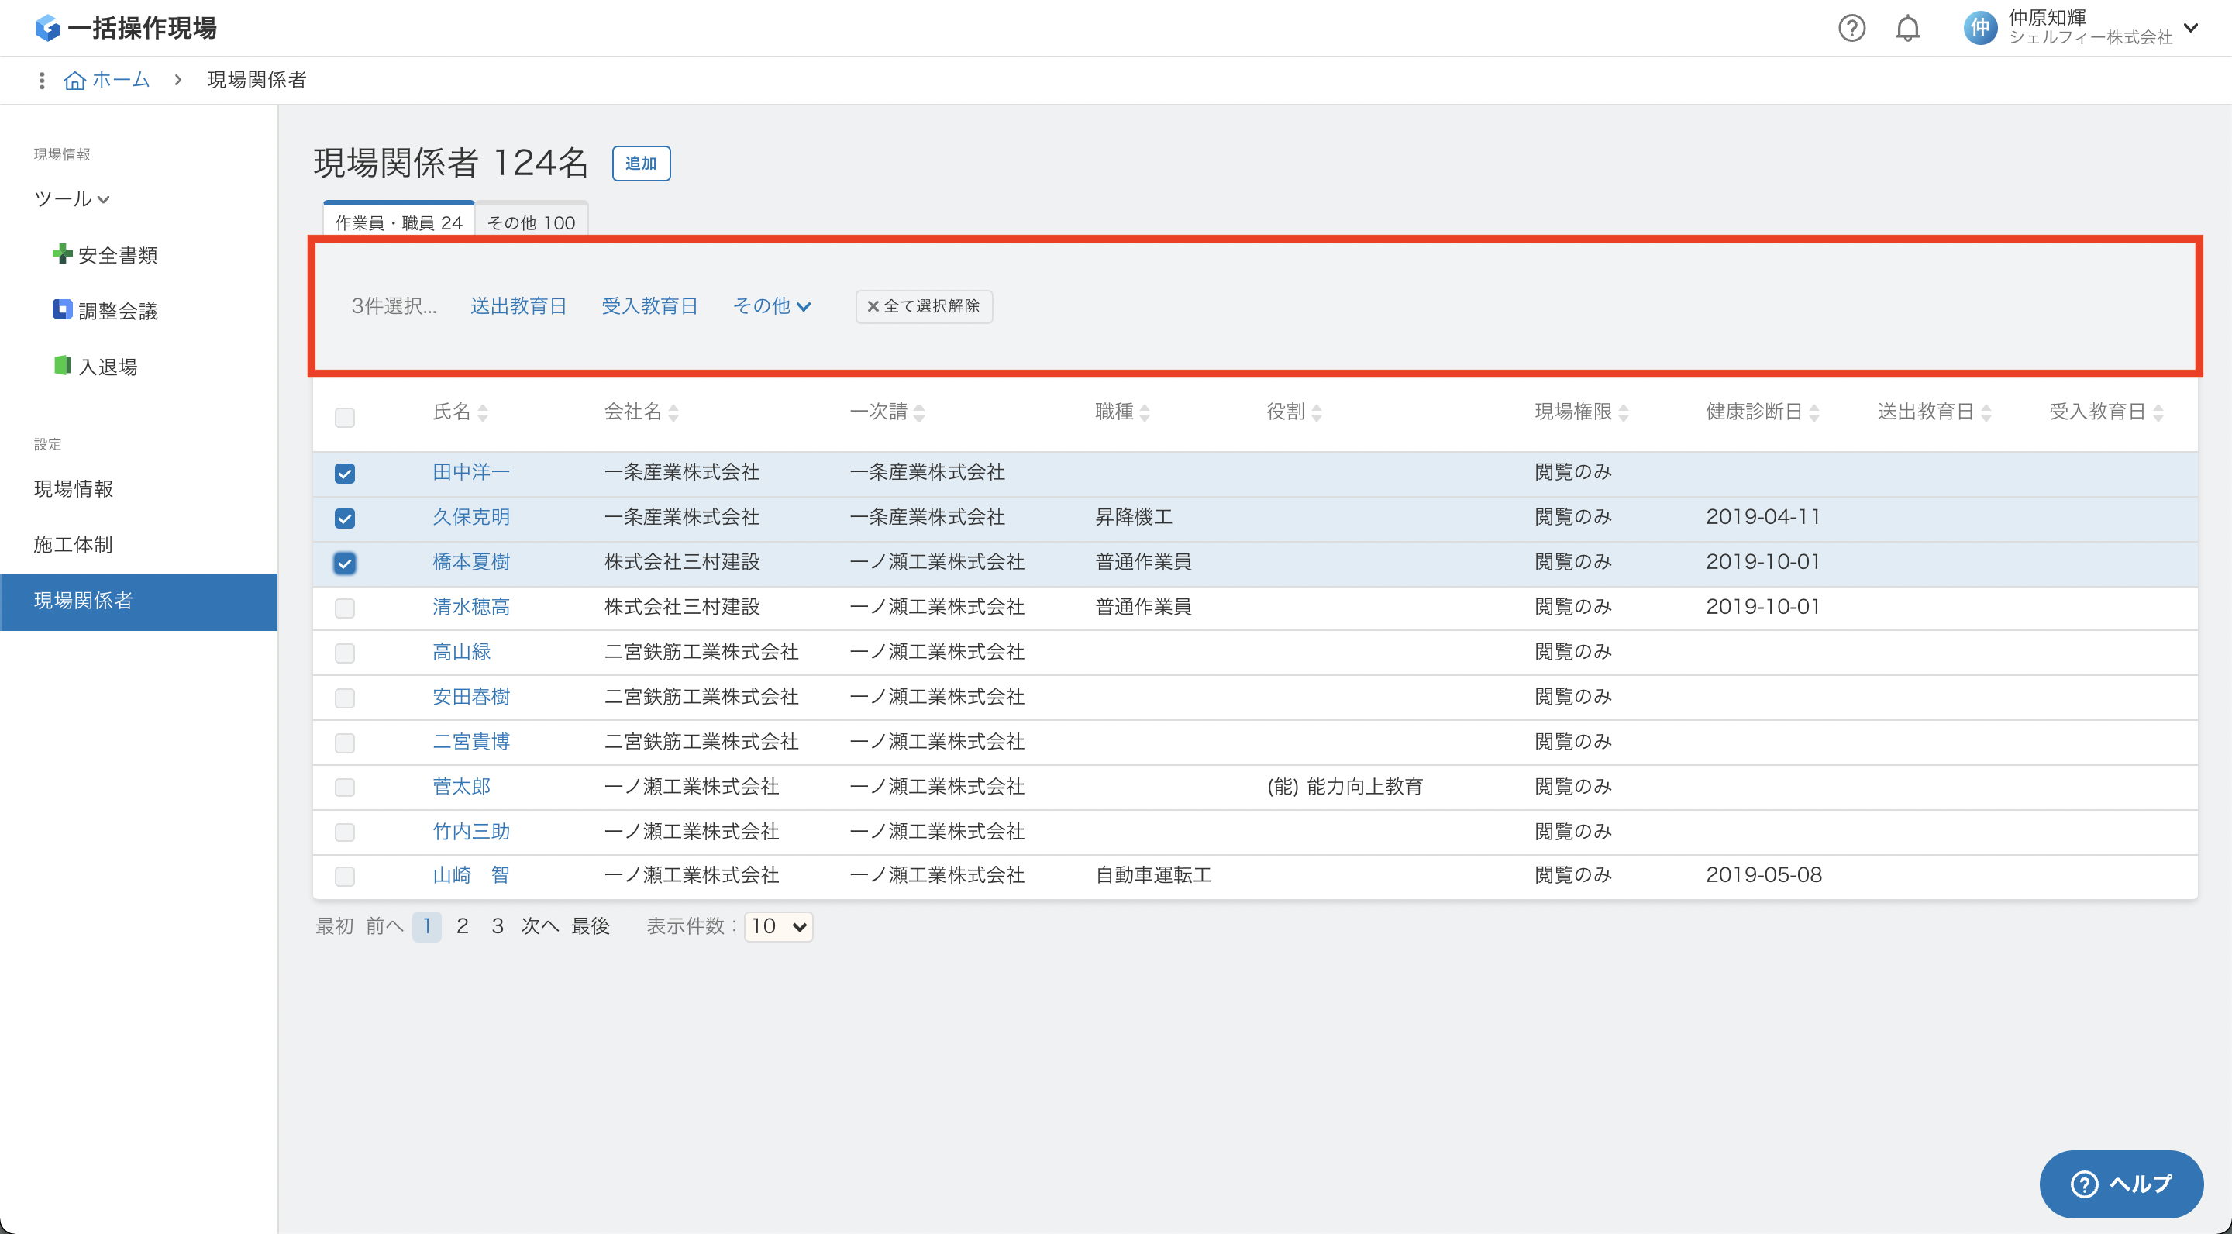This screenshot has width=2232, height=1234.
Task: Check the checkbox for 清水穂高
Action: 345,608
